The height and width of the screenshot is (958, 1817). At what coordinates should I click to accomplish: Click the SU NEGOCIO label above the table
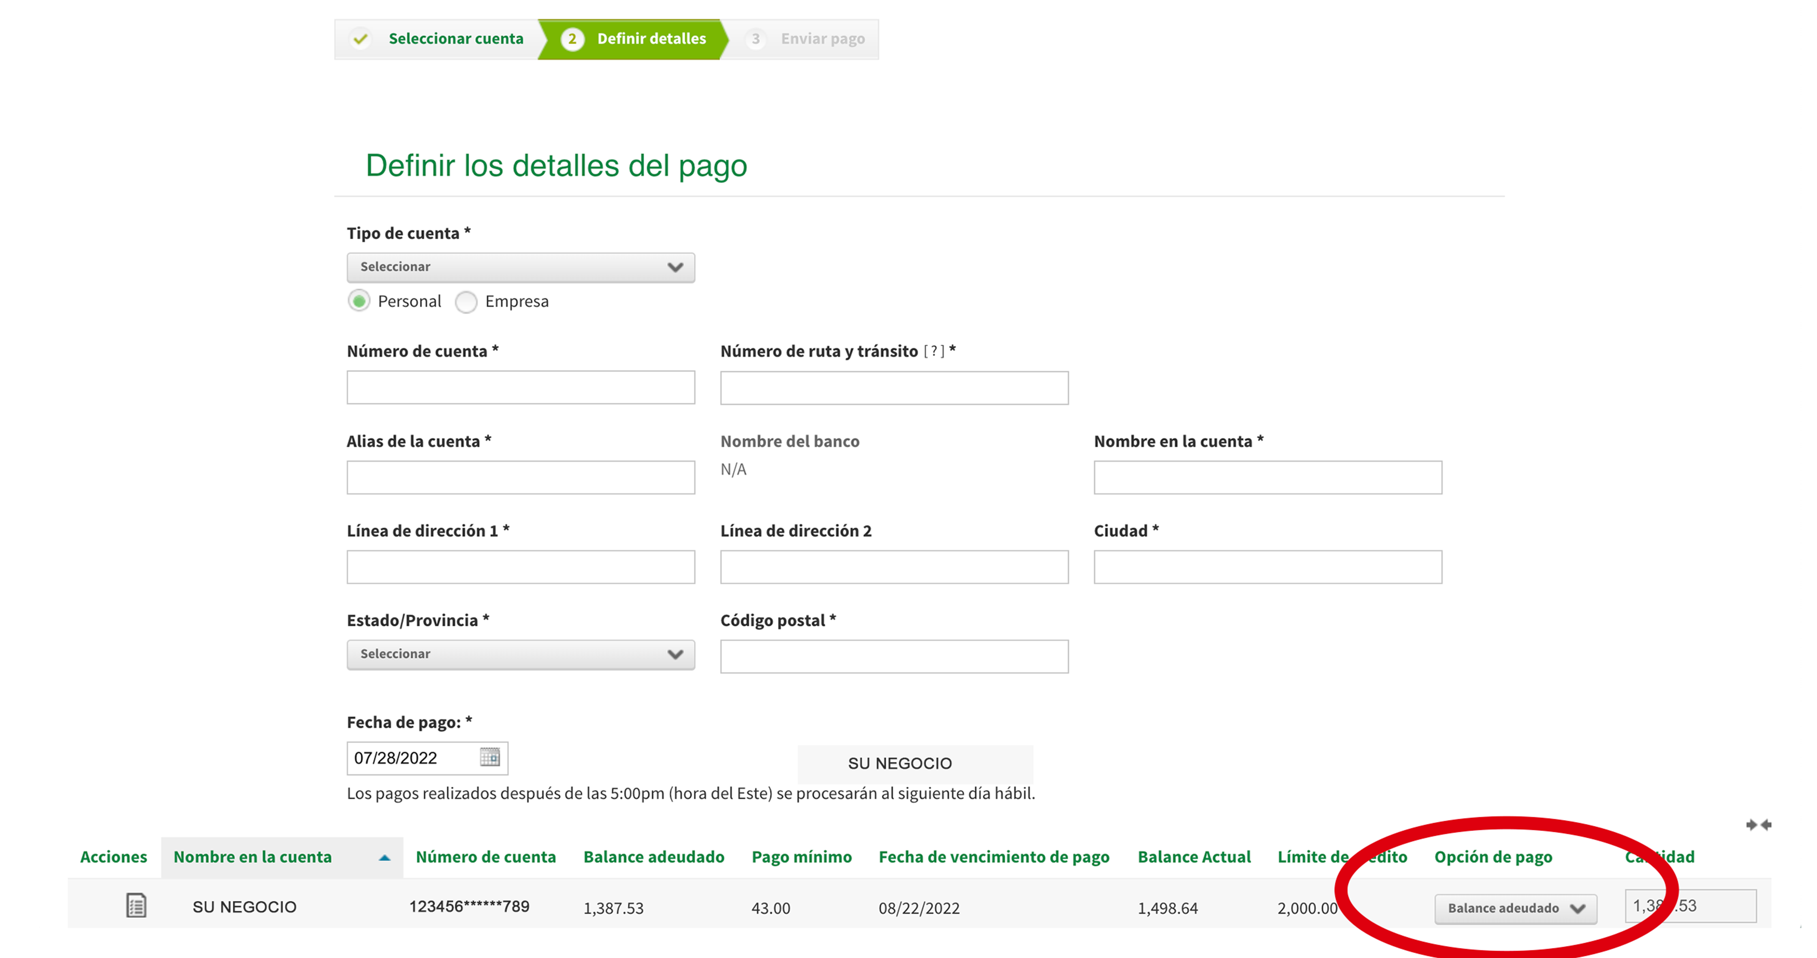click(x=900, y=764)
